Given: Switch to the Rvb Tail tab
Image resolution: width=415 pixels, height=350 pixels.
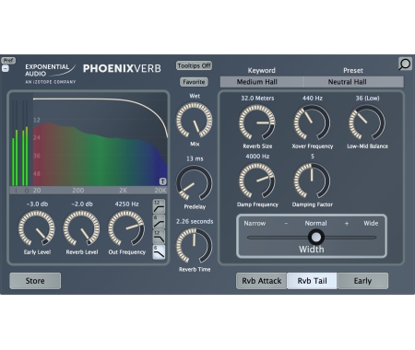Looking at the screenshot, I should [x=312, y=281].
